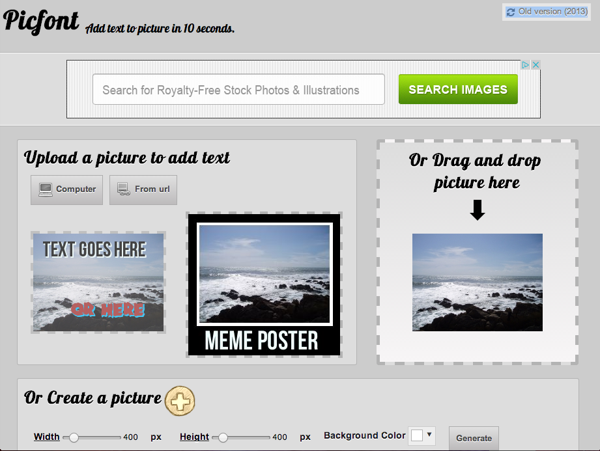
Task: Click the linked-computer icon in From url
Action: (124, 189)
